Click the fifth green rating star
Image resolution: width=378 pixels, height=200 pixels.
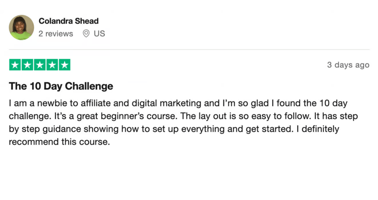[x=64, y=65]
